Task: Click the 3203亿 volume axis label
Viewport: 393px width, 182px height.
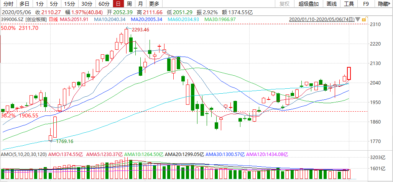Action: tap(378, 158)
